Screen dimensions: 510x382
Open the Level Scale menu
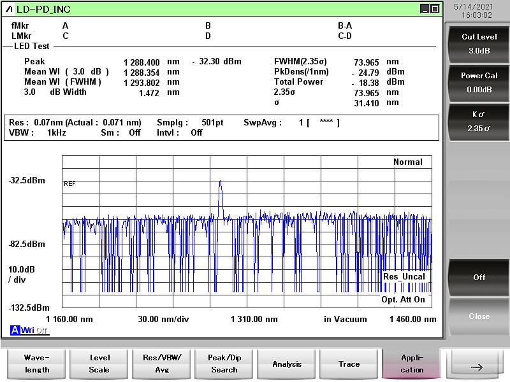99,364
